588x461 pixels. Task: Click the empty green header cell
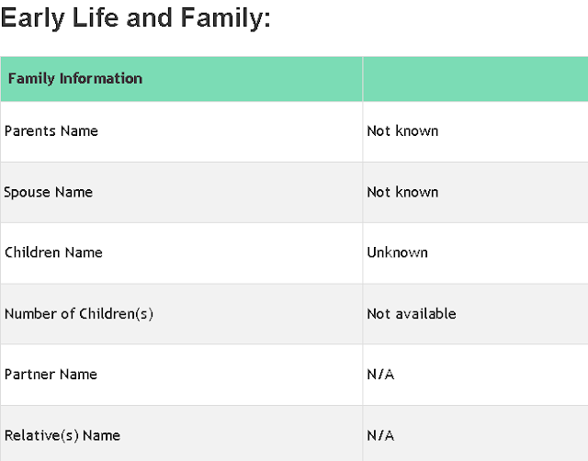click(475, 79)
